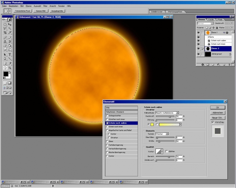
Task: Toggle the Vorschau preview checkbox
Action: click(213, 122)
